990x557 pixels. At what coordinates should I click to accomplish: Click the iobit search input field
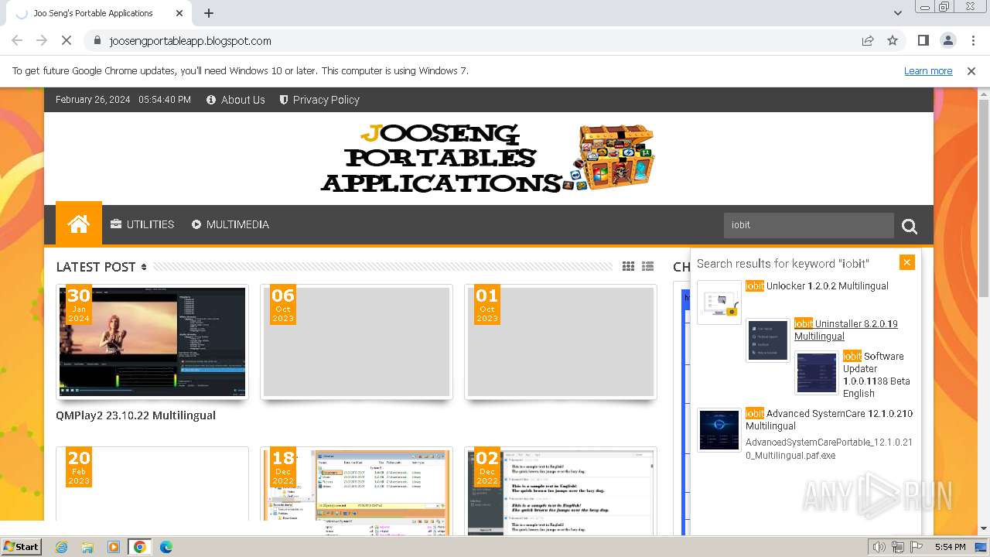[808, 225]
